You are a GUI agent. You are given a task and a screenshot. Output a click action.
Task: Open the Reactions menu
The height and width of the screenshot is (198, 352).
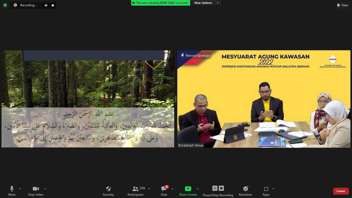click(x=245, y=191)
